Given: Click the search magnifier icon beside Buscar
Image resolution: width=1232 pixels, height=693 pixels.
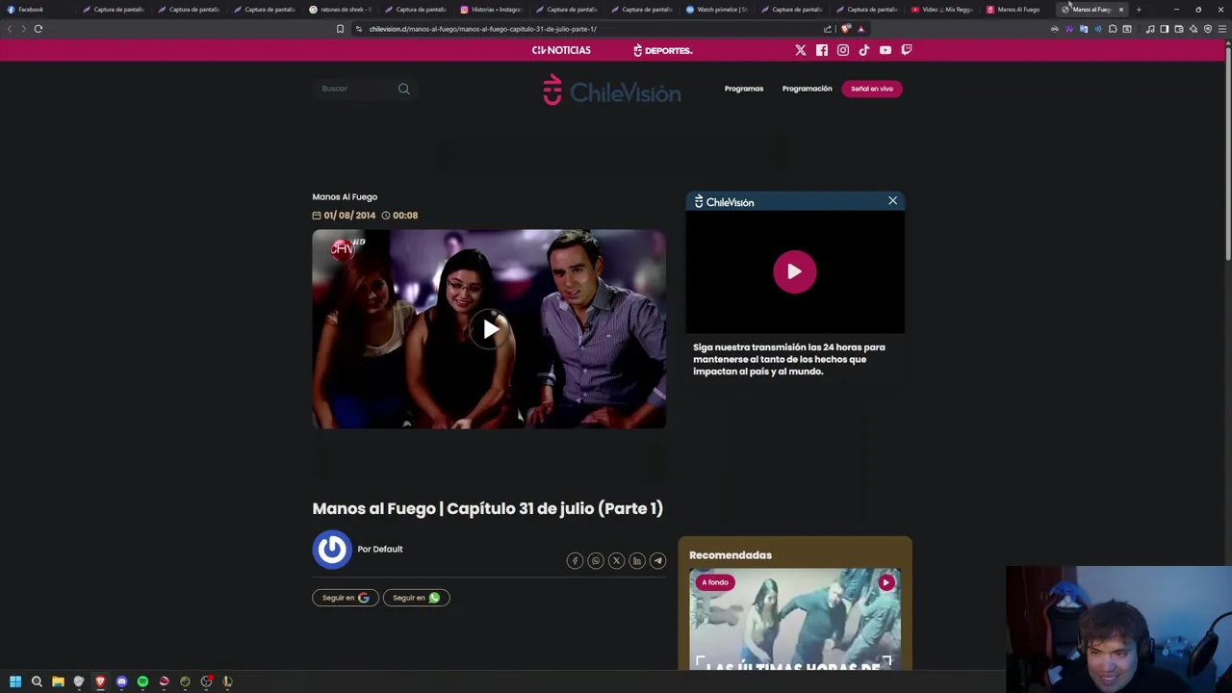Looking at the screenshot, I should coord(404,89).
